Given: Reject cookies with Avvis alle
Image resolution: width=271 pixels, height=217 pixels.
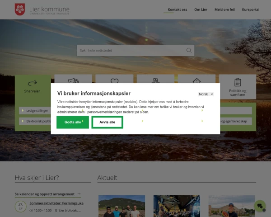Looking at the screenshot, I should pyautogui.click(x=107, y=122).
